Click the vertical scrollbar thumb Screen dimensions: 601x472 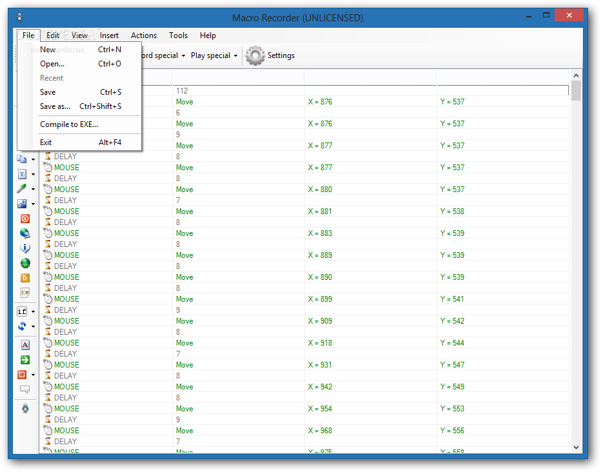click(576, 90)
